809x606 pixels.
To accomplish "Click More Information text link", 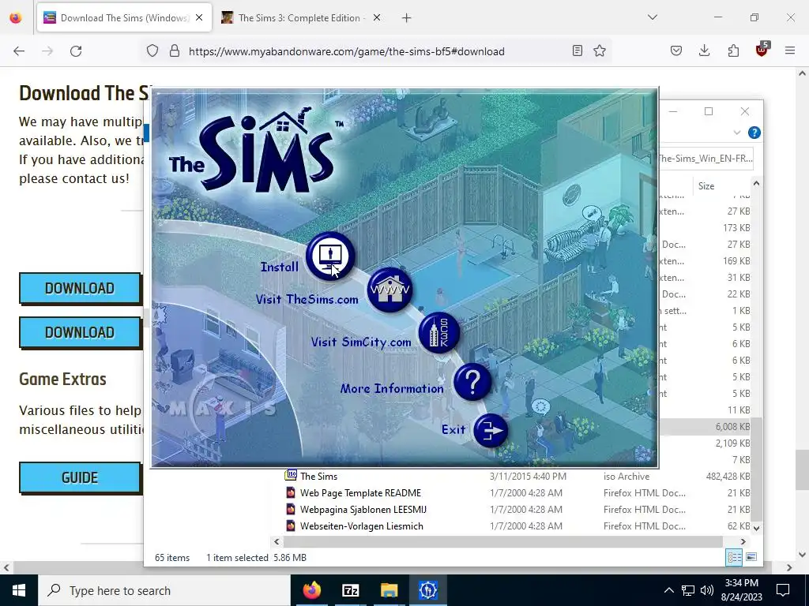I will [x=392, y=388].
